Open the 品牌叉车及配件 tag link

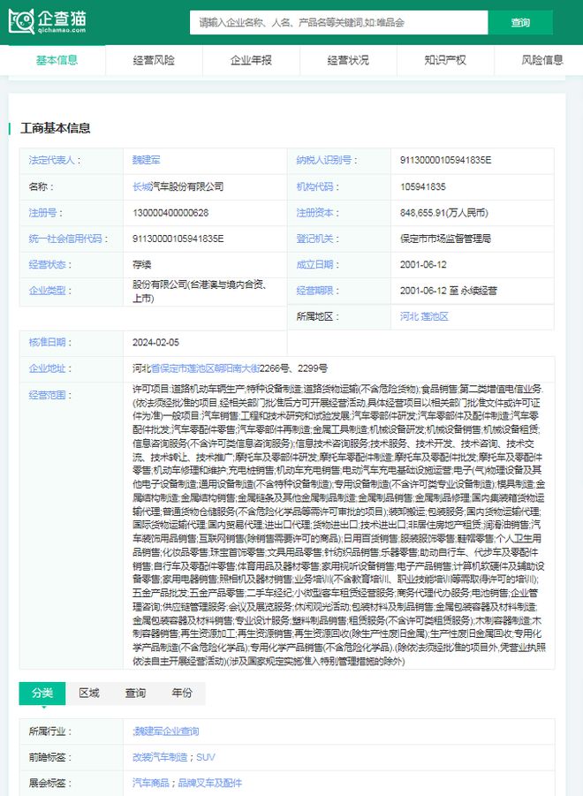[x=210, y=783]
